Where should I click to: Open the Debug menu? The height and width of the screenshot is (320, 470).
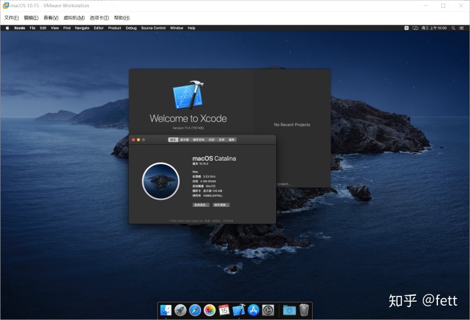[x=131, y=28]
